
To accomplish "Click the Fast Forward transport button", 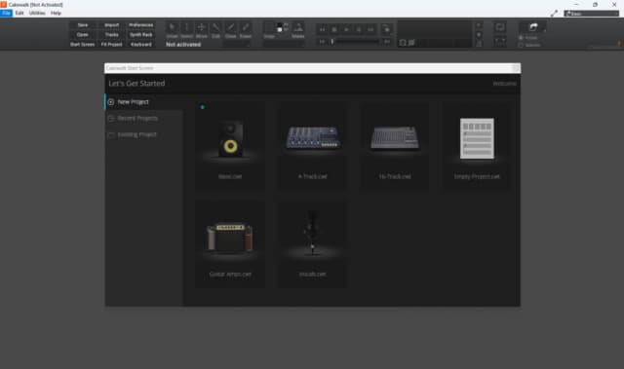I will (370, 29).
